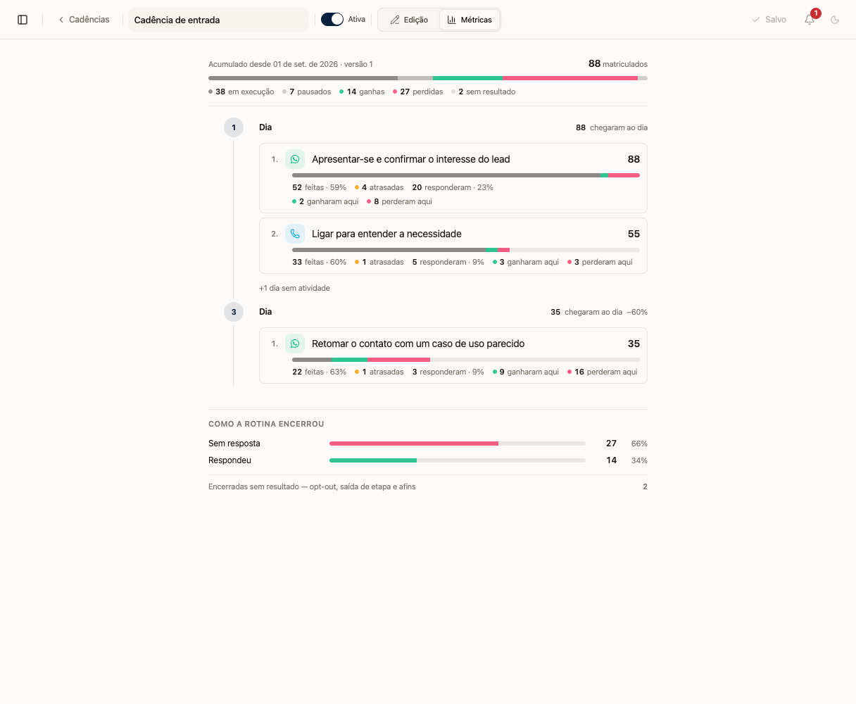Screen dimensions: 856x704
Task: Click '2 ganharam aqui' stat
Action: coord(325,201)
